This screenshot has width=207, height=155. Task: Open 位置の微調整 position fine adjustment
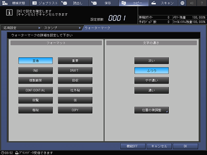pos(151,110)
